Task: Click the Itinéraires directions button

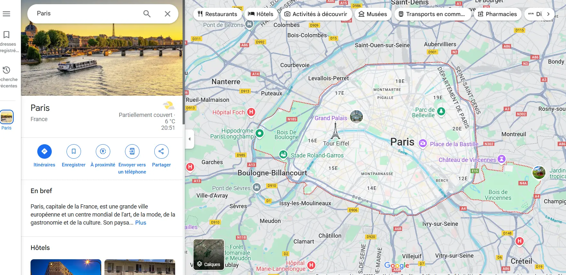Action: (44, 151)
